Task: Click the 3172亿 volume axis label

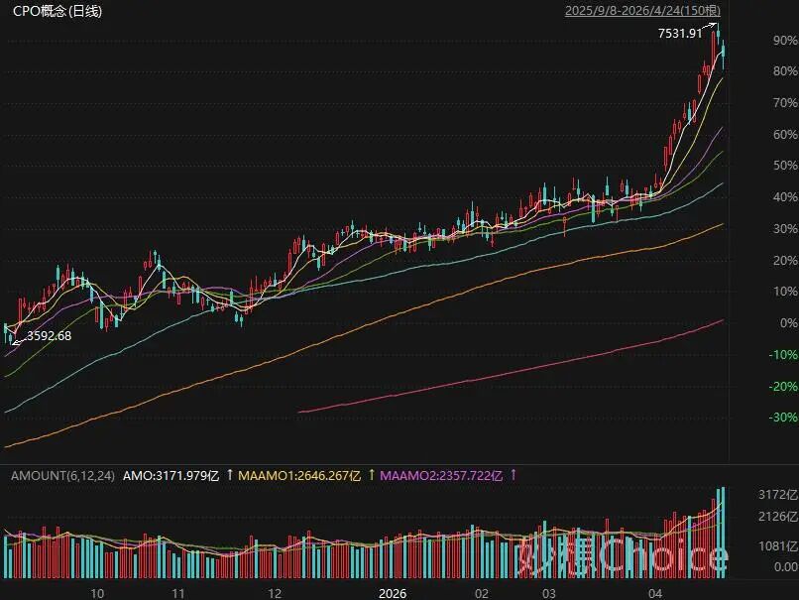Action: 778,494
